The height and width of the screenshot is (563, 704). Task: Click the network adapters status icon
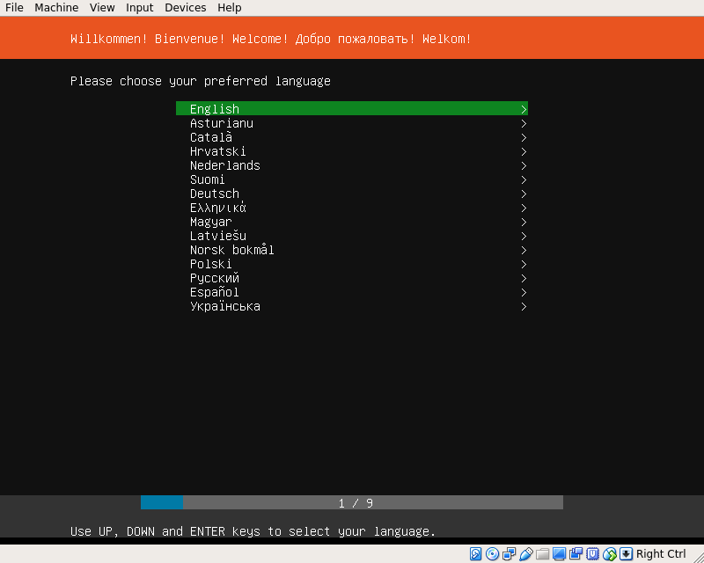pyautogui.click(x=510, y=554)
